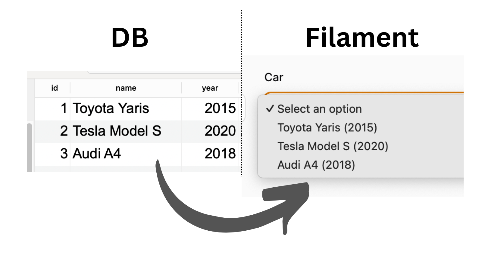Image resolution: width=482 pixels, height=271 pixels.
Task: Click the "year" column header
Action: (x=210, y=88)
